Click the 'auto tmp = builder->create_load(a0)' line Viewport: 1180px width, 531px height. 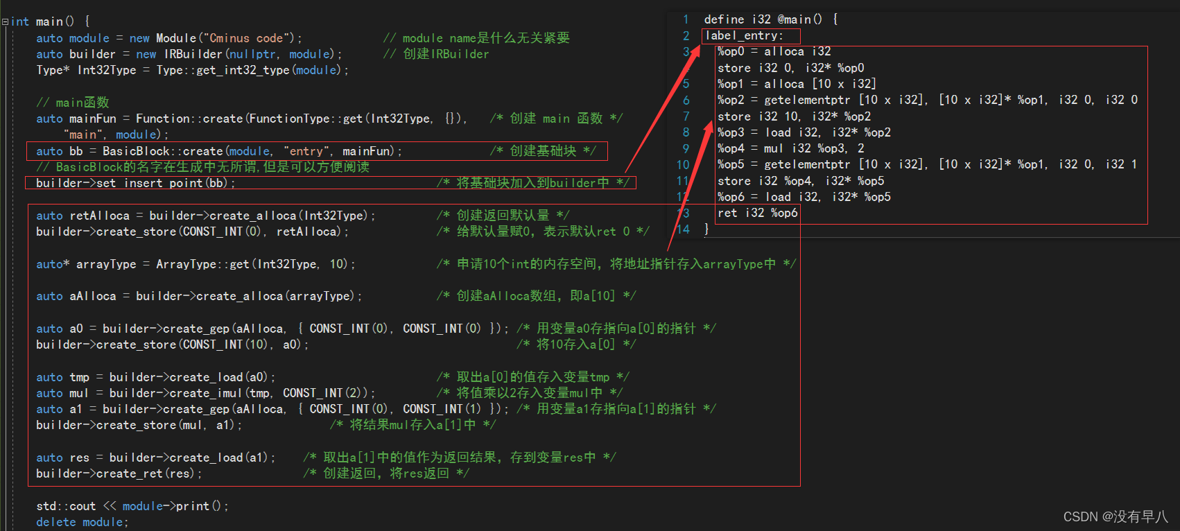coord(156,377)
